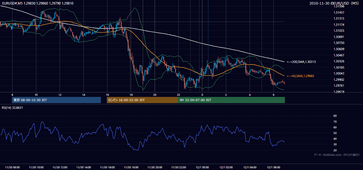Click price axis value 1.29761
Viewport: 363px width, 170px height.
339,86
